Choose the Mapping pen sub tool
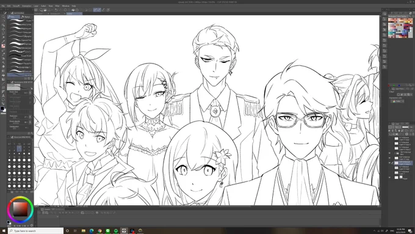This screenshot has width=415, height=234. click(20, 28)
